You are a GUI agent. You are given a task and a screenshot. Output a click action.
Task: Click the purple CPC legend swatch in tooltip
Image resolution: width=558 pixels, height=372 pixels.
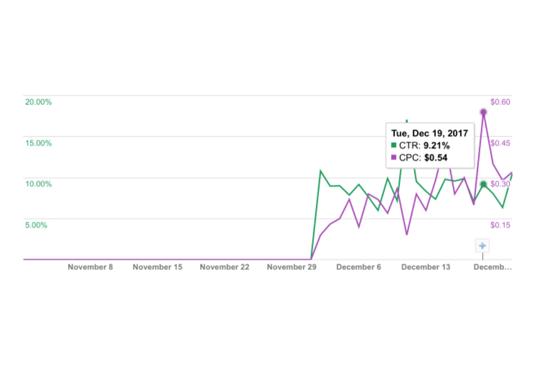[394, 158]
